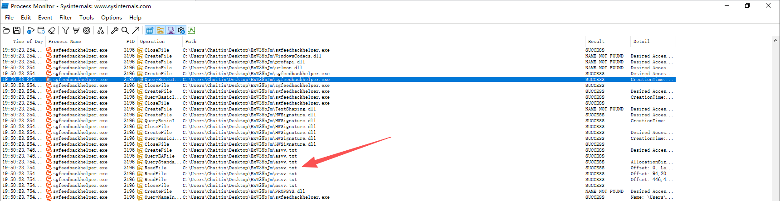Image resolution: width=780 pixels, height=201 pixels.
Task: Click the PID column header
Action: click(128, 42)
